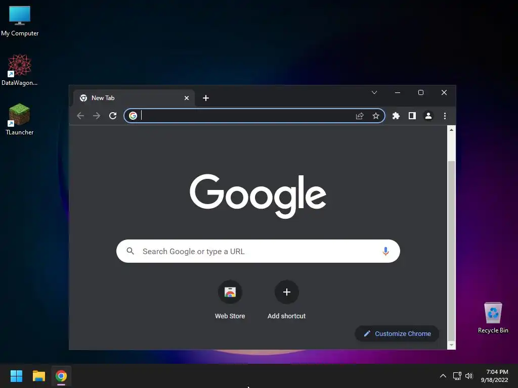Open the tab search chevron

374,92
